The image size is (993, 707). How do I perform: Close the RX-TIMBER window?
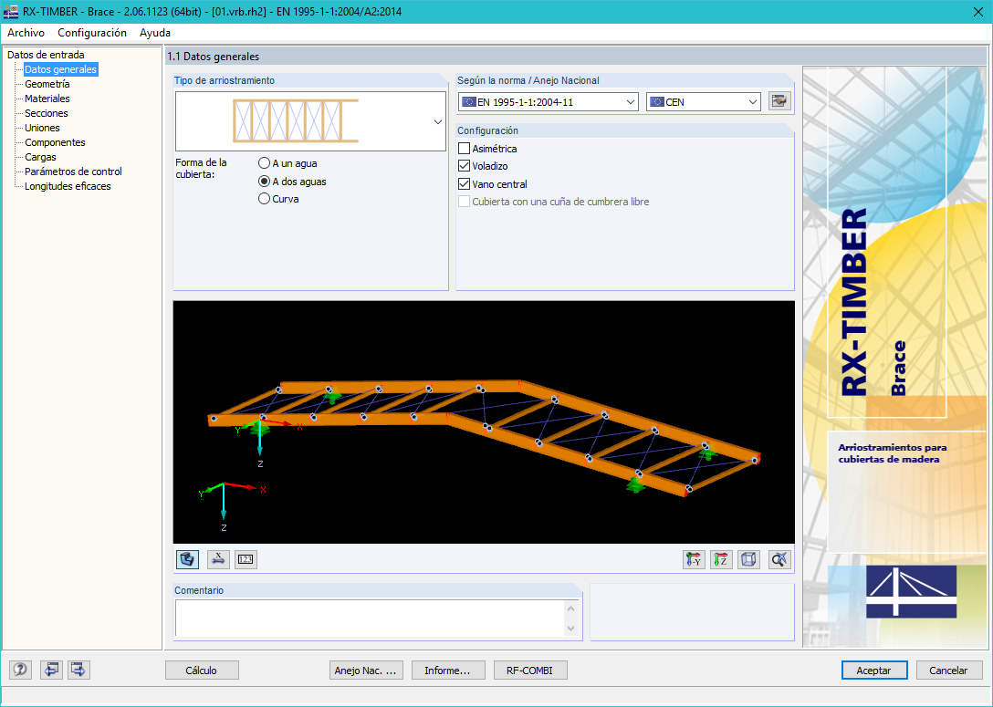[x=977, y=11]
